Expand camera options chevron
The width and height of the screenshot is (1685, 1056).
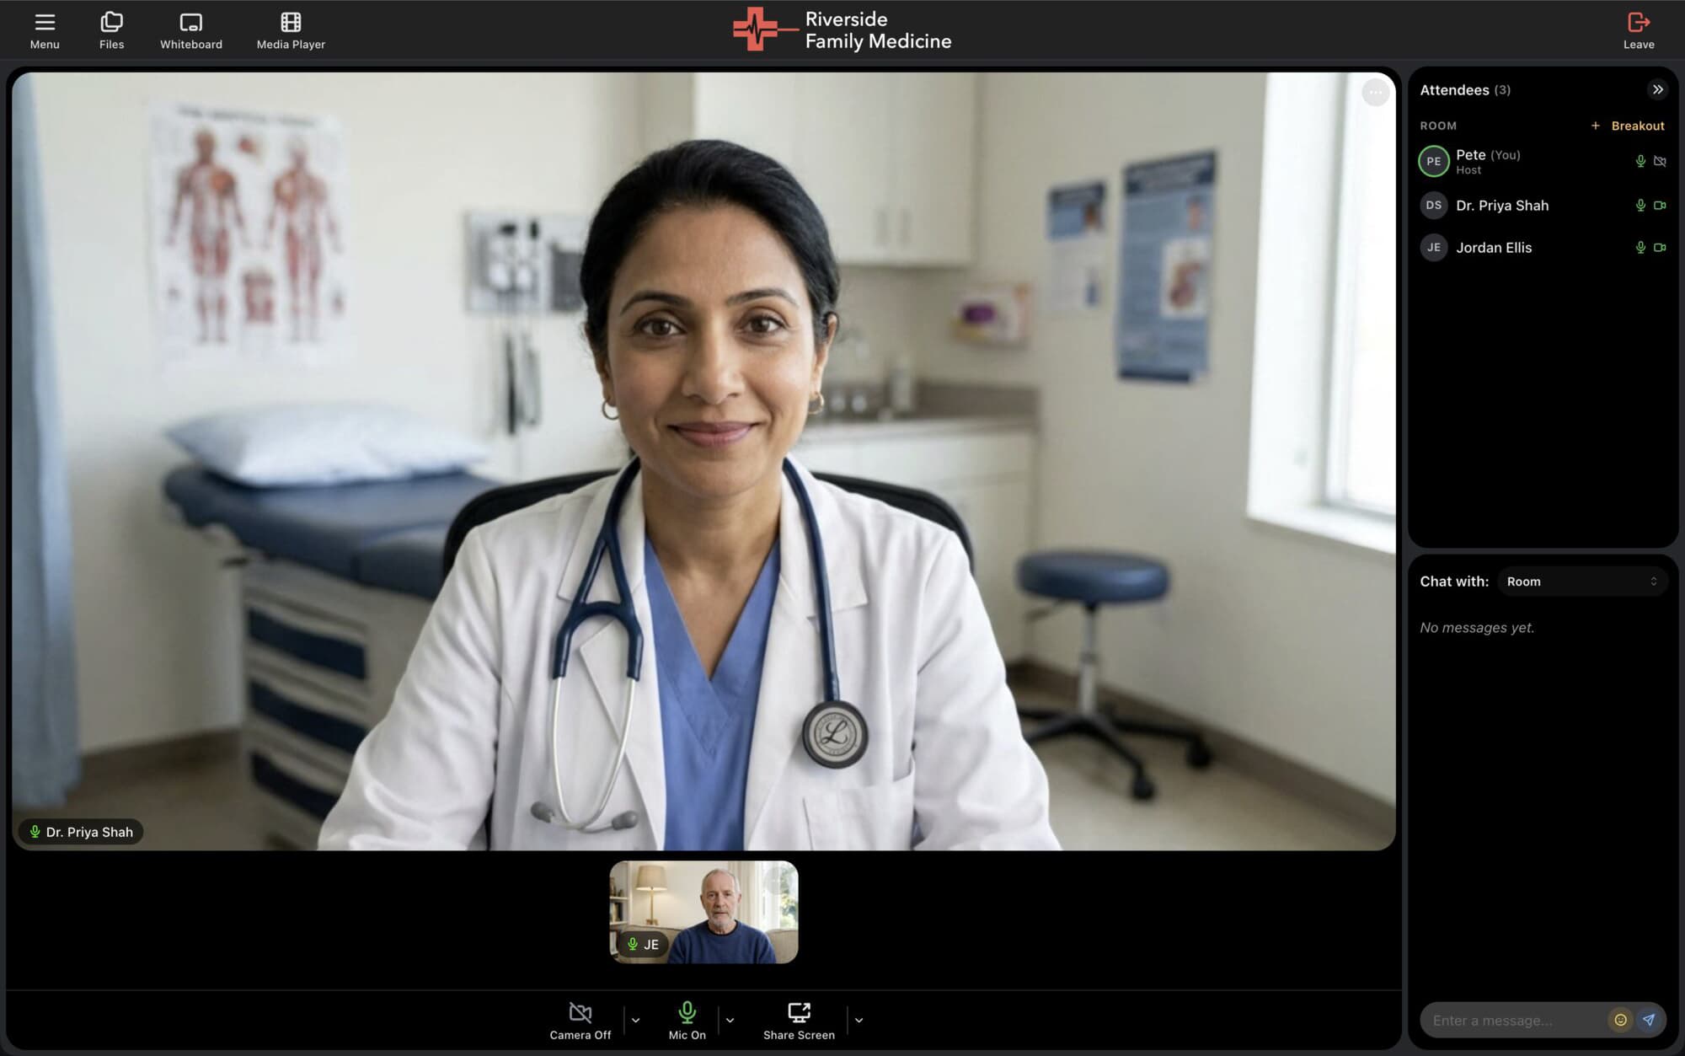point(636,1020)
